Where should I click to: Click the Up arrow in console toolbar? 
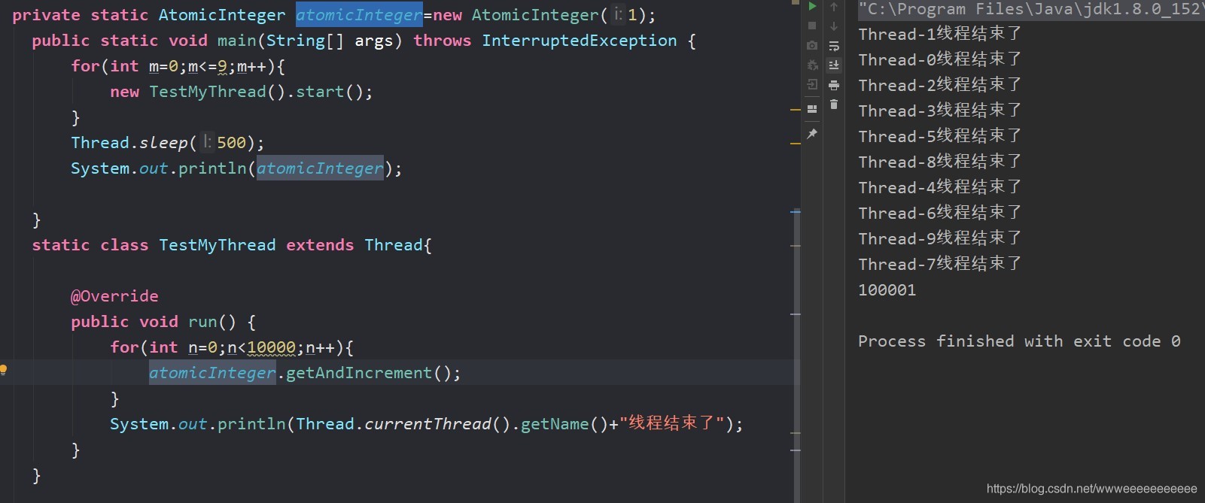click(834, 7)
